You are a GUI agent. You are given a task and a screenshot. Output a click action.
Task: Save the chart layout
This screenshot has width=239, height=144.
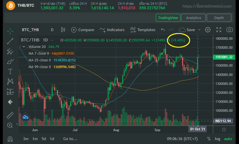pos(187,30)
